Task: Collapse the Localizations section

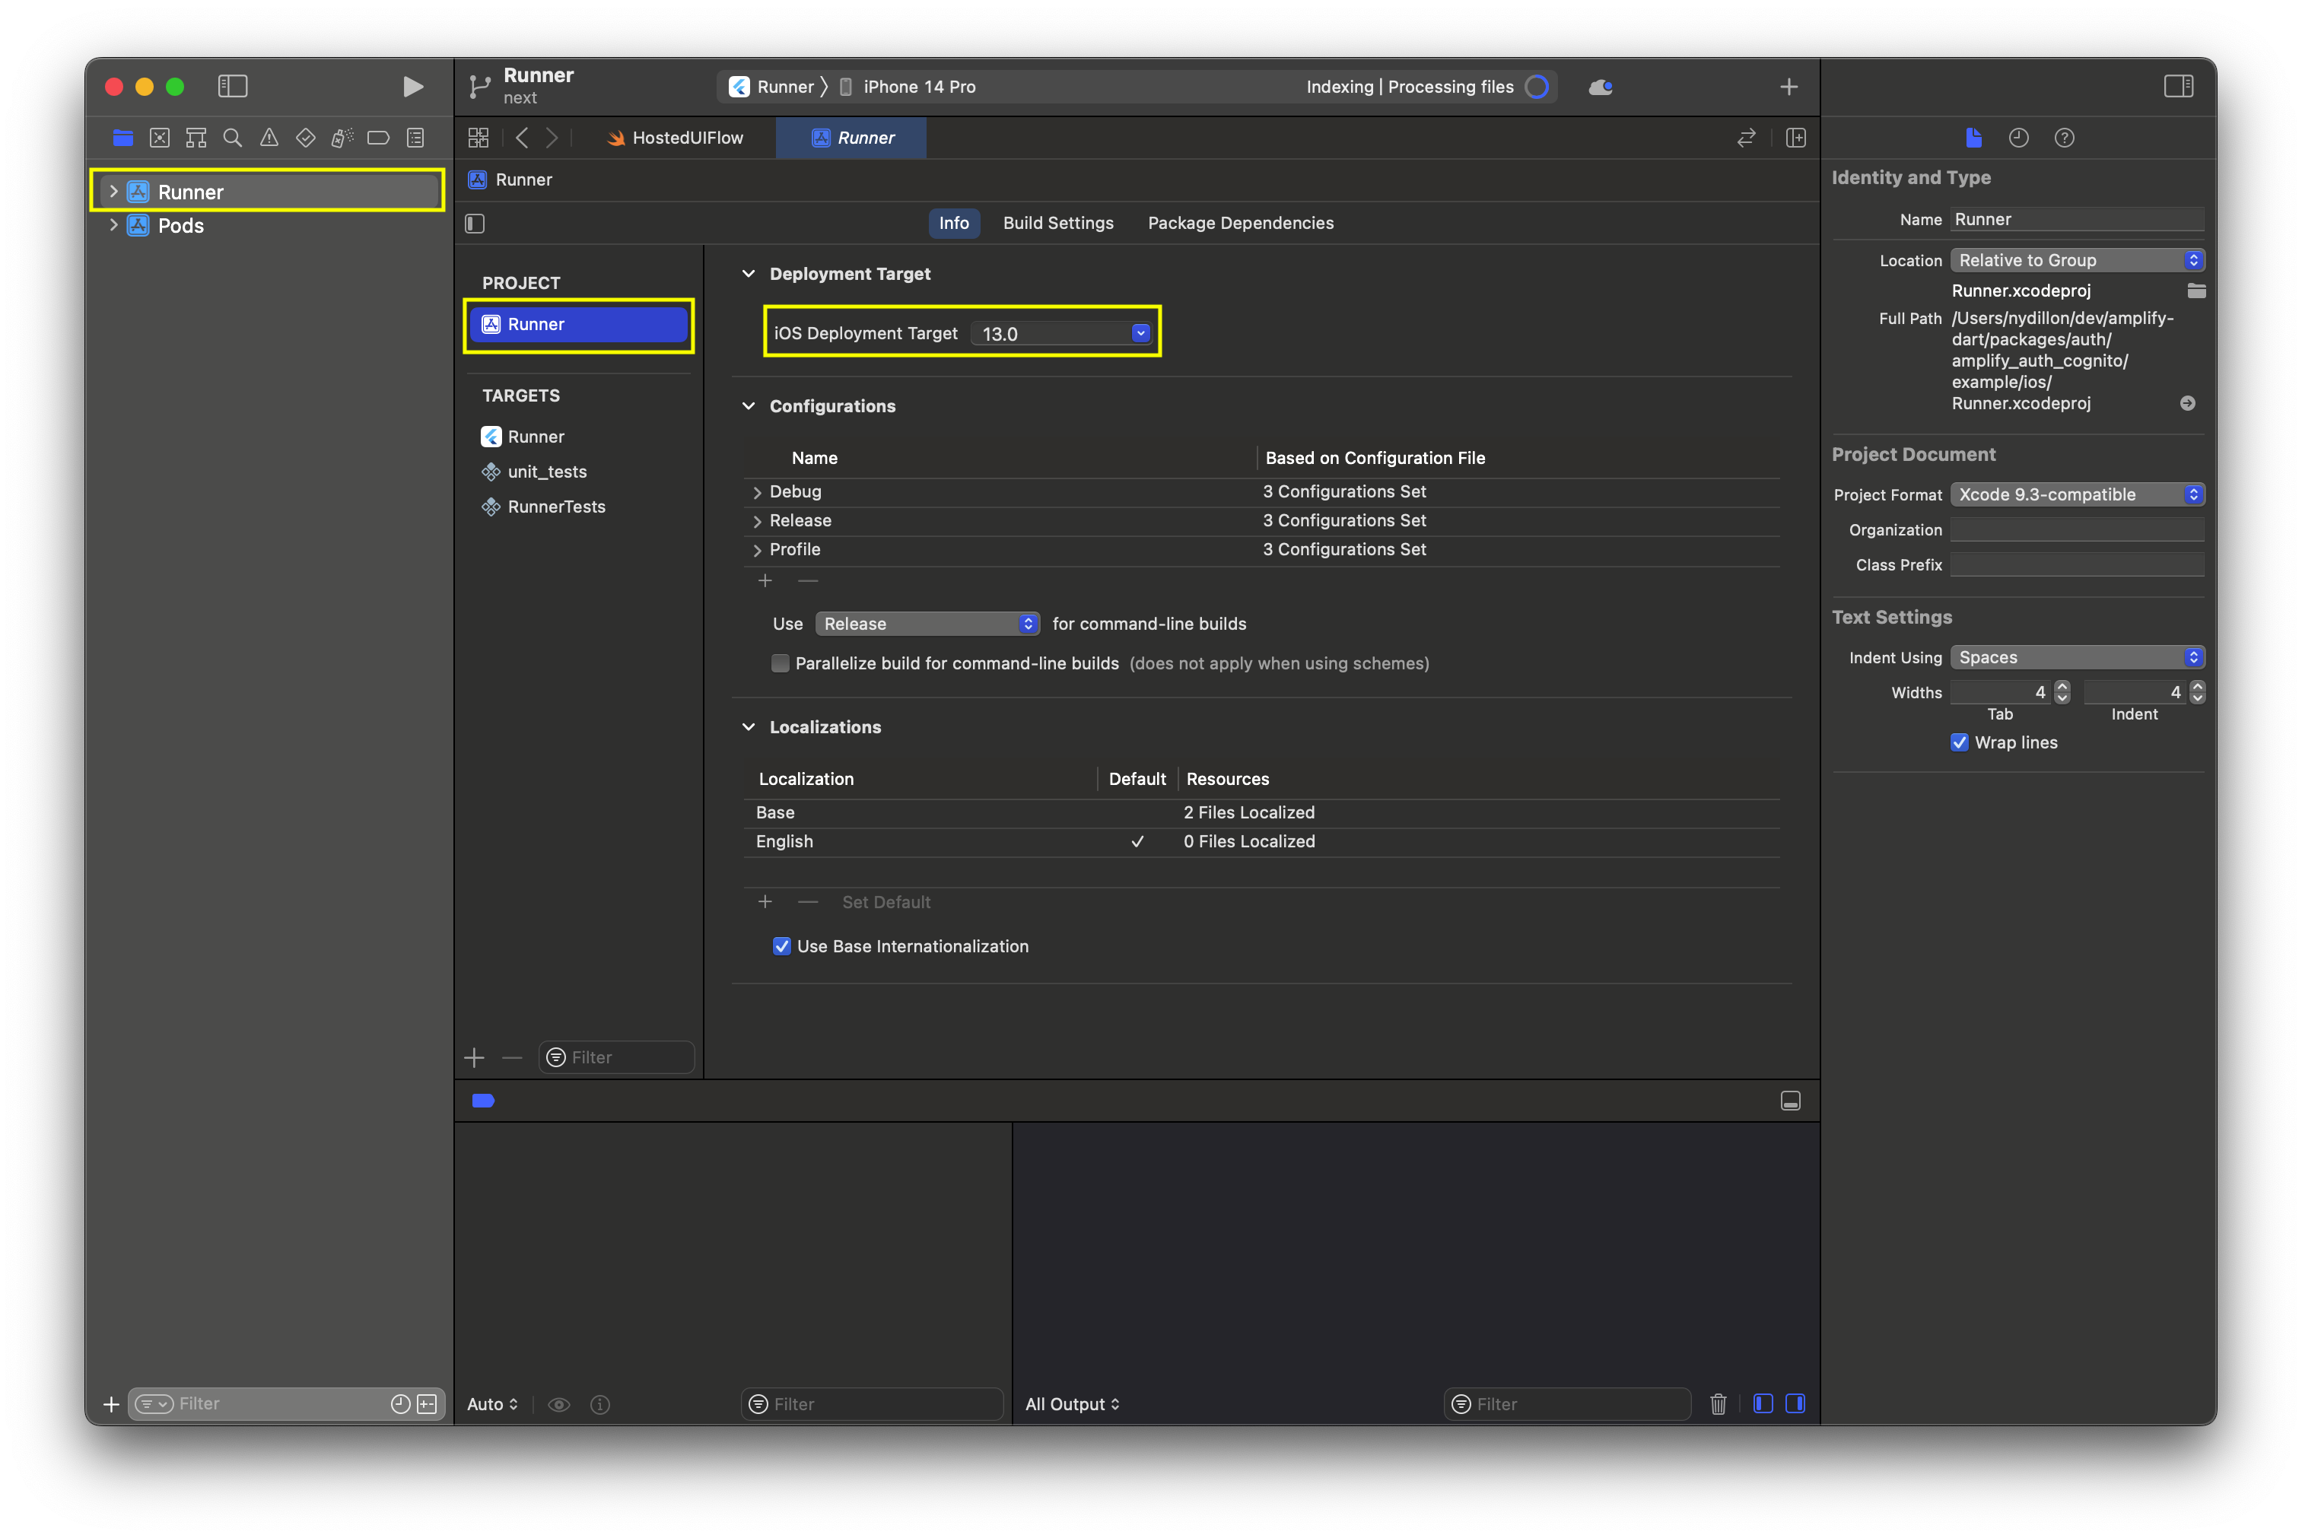Action: [x=749, y=727]
